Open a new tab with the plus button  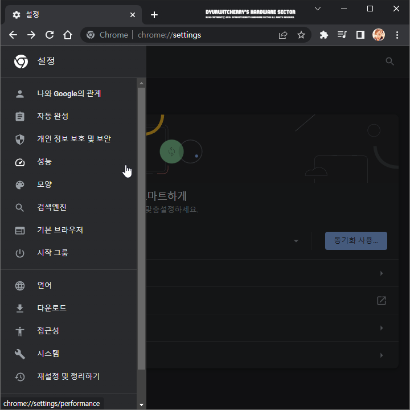(x=154, y=15)
